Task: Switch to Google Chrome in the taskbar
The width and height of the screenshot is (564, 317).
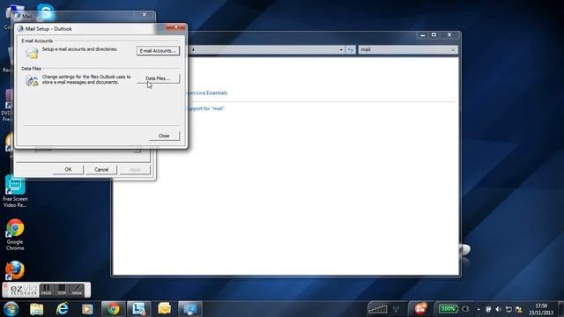Action: (x=114, y=309)
